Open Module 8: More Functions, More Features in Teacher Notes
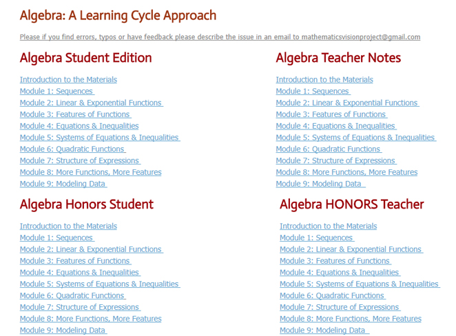The width and height of the screenshot is (456, 336). [x=346, y=172]
